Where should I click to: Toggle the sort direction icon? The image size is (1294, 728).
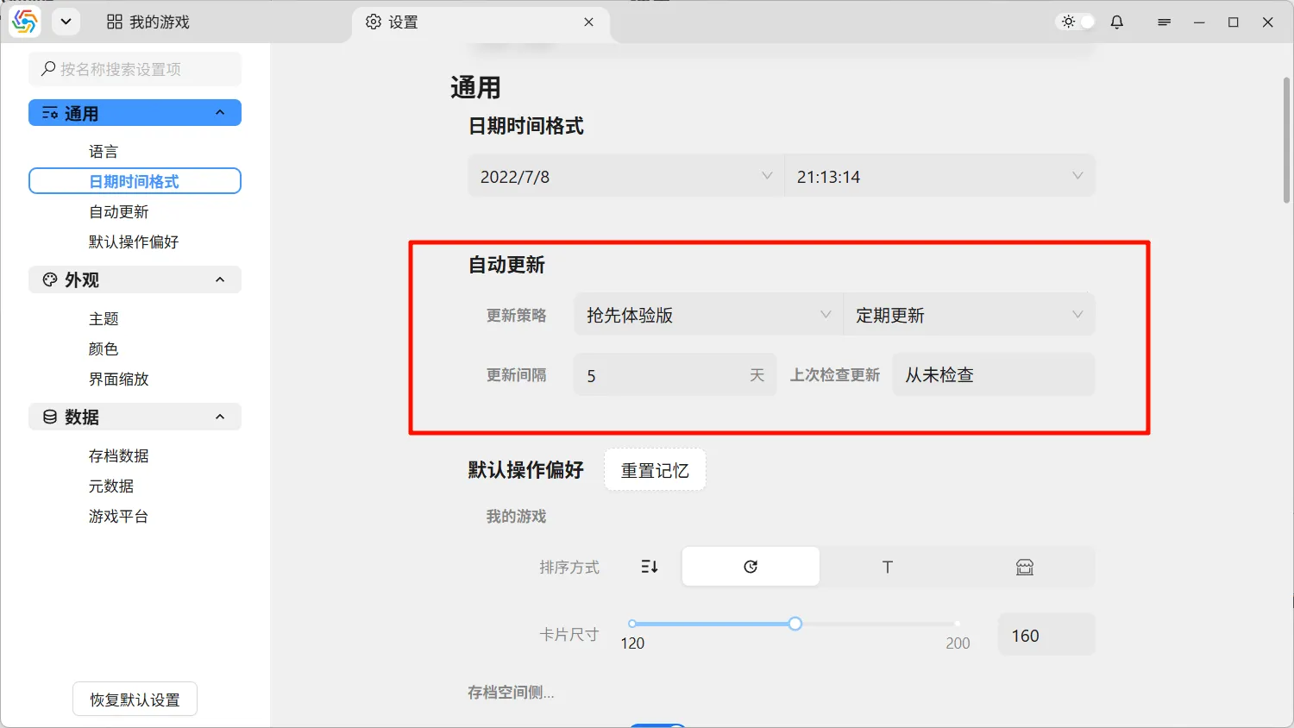(x=650, y=567)
